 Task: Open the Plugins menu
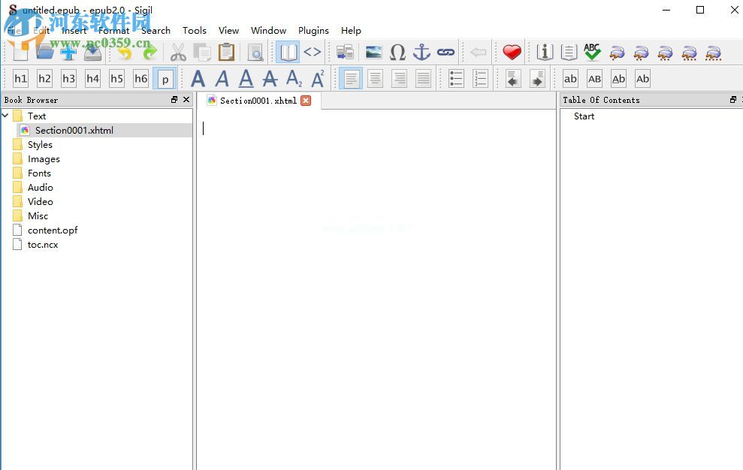(313, 31)
